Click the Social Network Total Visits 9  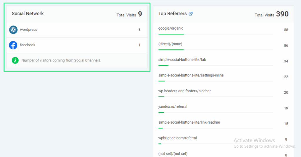click(x=140, y=14)
